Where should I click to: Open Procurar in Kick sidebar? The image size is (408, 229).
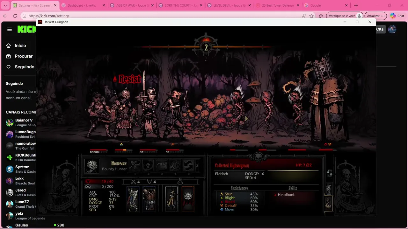[19, 56]
